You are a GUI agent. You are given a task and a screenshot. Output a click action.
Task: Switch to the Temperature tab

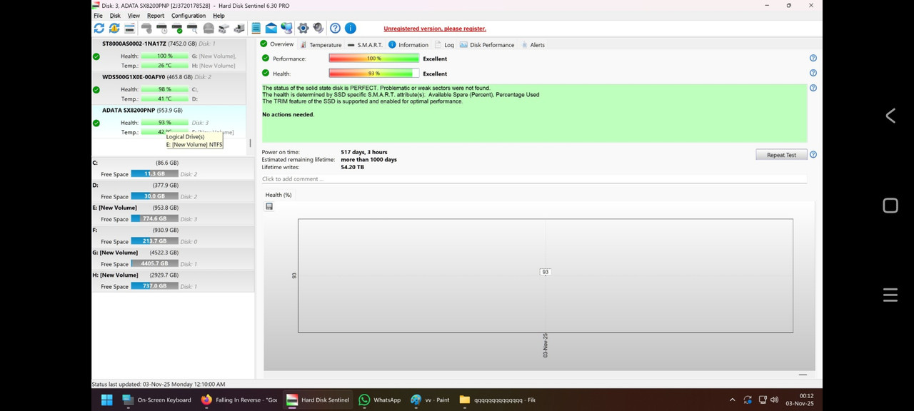click(321, 45)
